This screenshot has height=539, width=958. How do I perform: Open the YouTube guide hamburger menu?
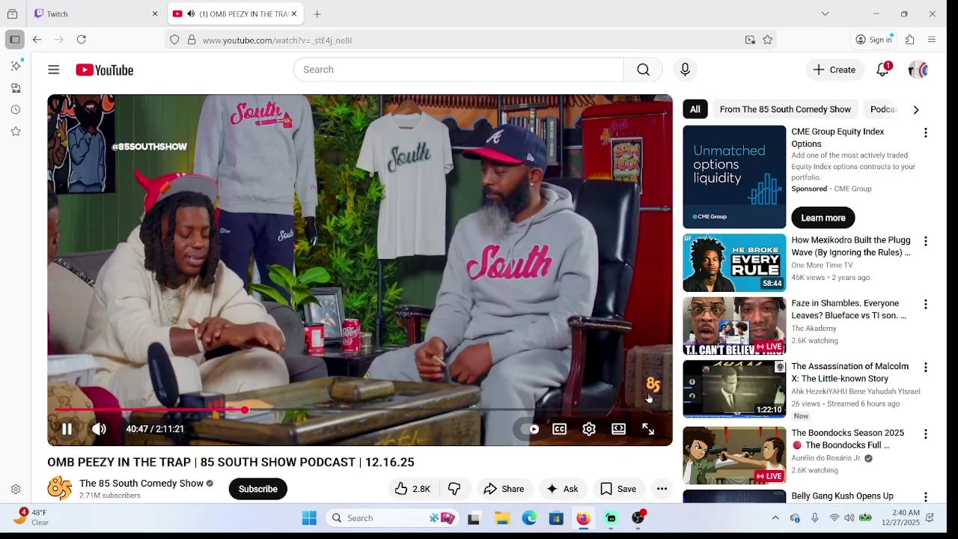coord(54,70)
